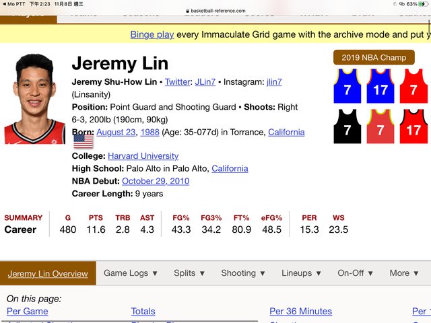Viewport: 431px width, 323px height.
Task: Open the Lineups dropdown menu
Action: pyautogui.click(x=302, y=273)
